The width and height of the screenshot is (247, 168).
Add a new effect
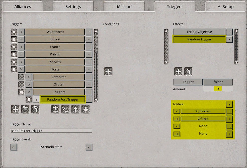[178, 72]
